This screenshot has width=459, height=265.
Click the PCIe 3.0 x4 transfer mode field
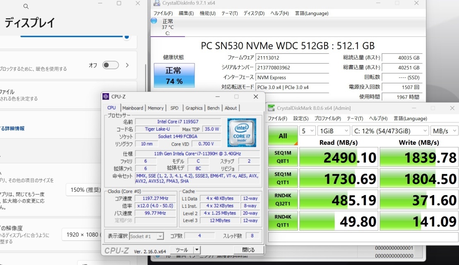(292, 87)
